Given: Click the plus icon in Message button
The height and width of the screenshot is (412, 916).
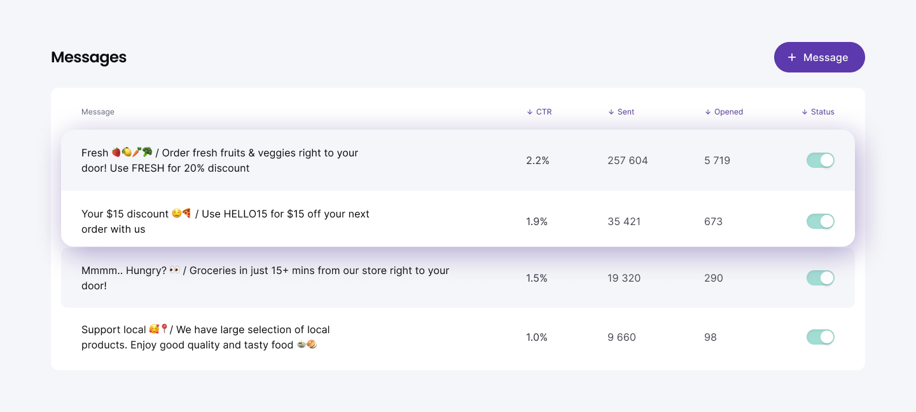Looking at the screenshot, I should click(792, 57).
